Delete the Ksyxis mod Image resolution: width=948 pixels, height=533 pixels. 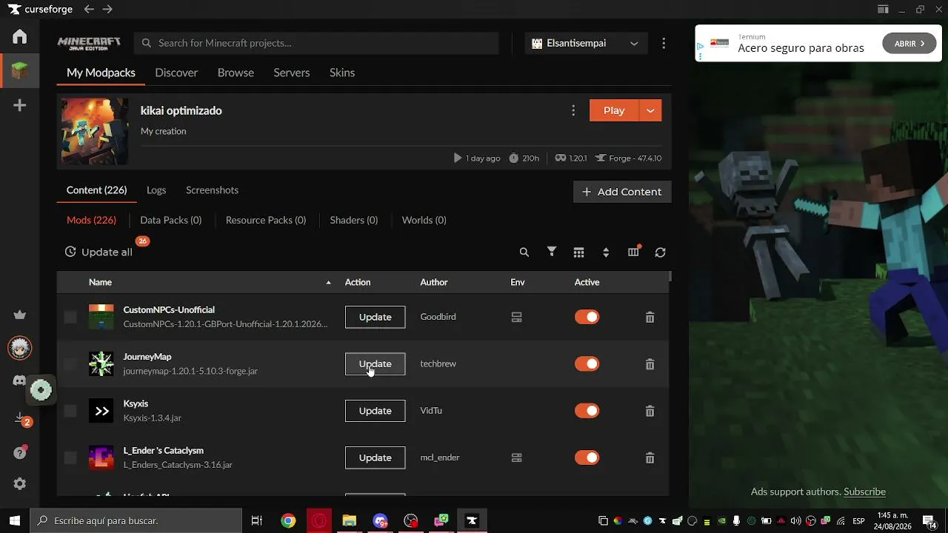[650, 411]
